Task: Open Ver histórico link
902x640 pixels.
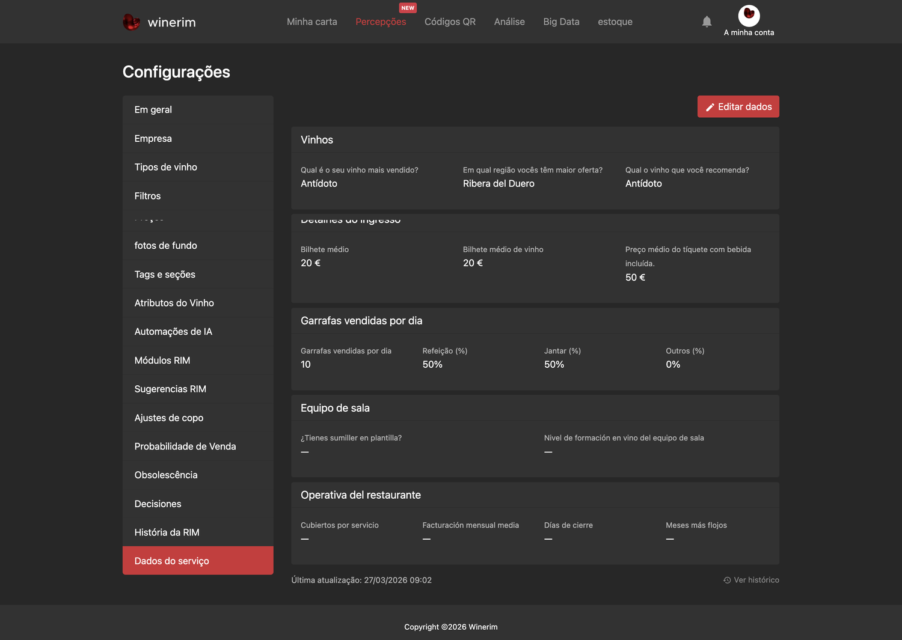Action: (x=751, y=580)
